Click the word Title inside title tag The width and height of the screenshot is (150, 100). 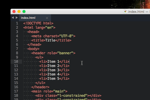[50, 40]
